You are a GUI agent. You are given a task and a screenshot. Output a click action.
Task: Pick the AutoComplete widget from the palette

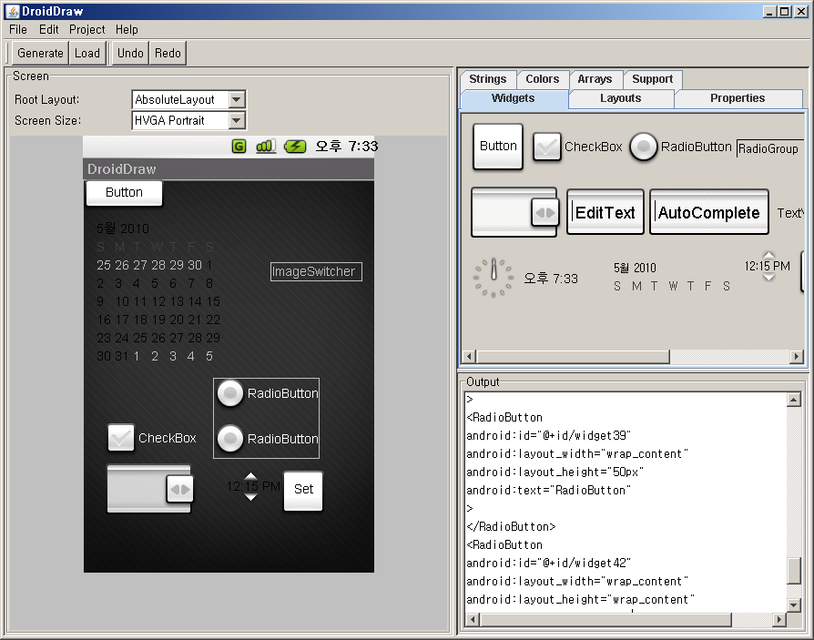coord(709,212)
